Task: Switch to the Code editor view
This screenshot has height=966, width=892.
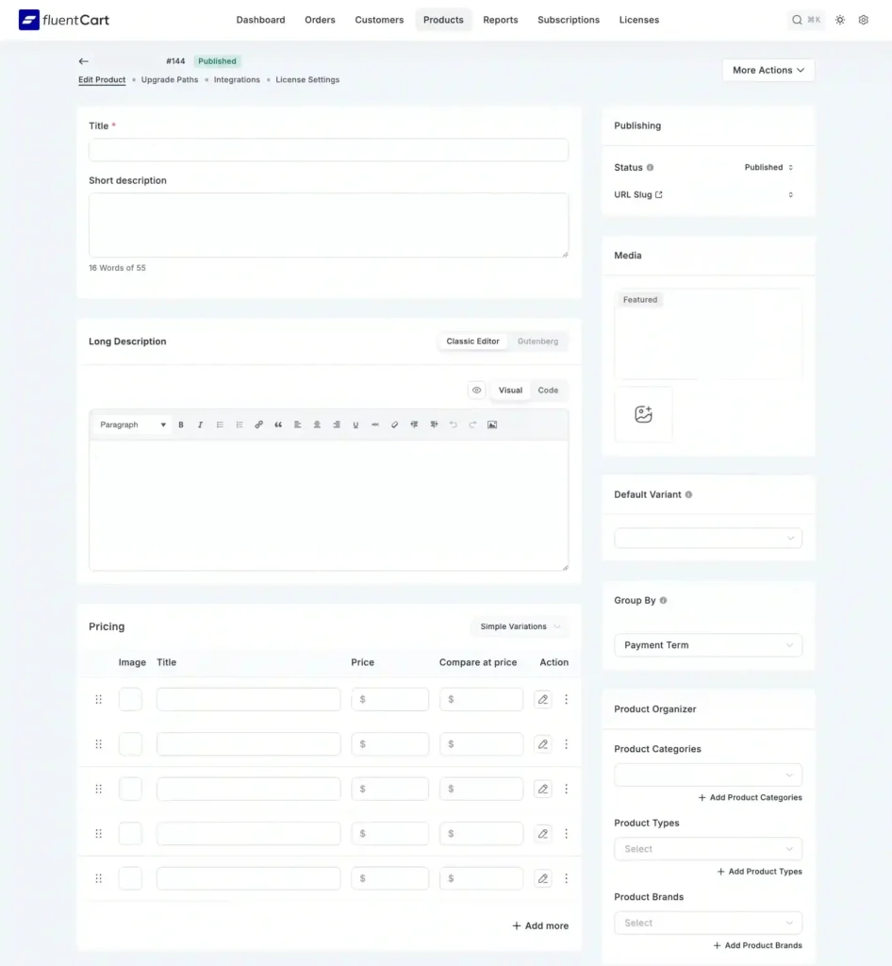Action: point(548,390)
